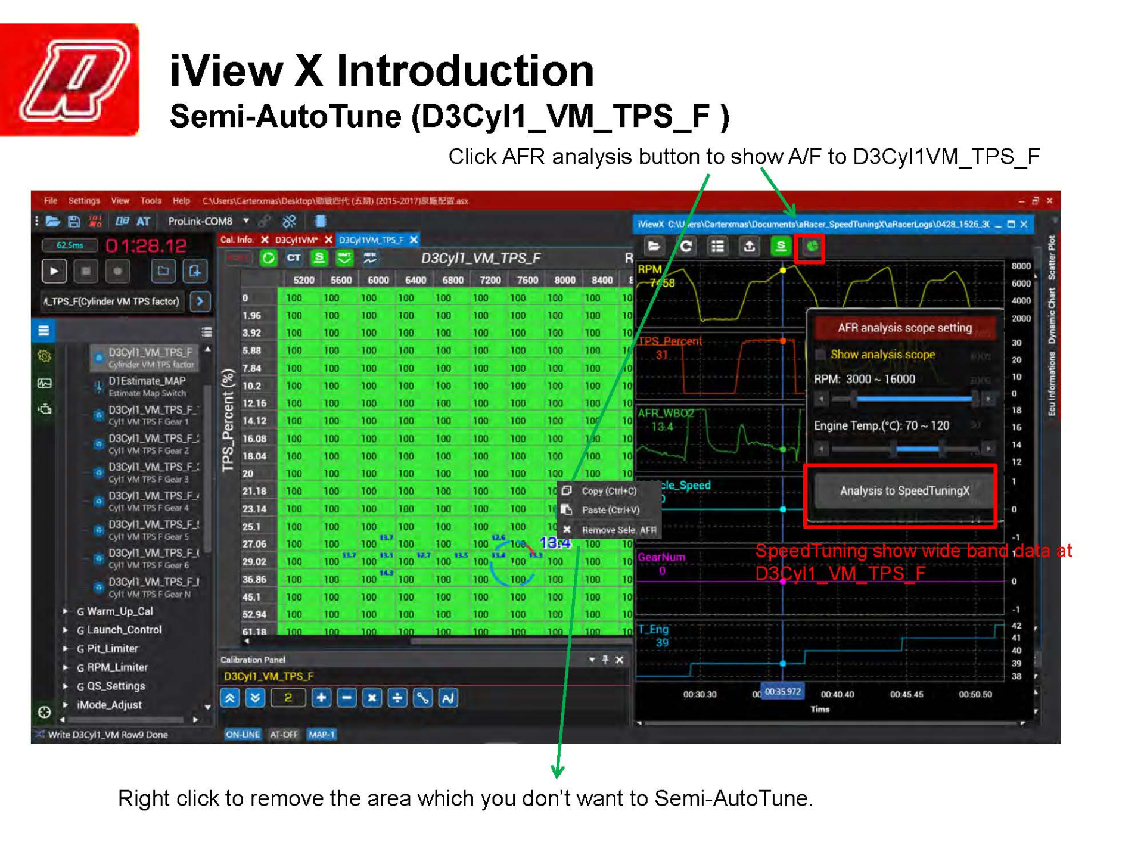Click the CT button above the table

tap(293, 258)
